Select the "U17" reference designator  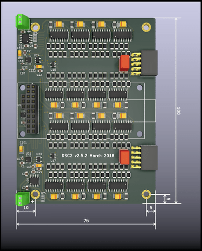point(53,161)
